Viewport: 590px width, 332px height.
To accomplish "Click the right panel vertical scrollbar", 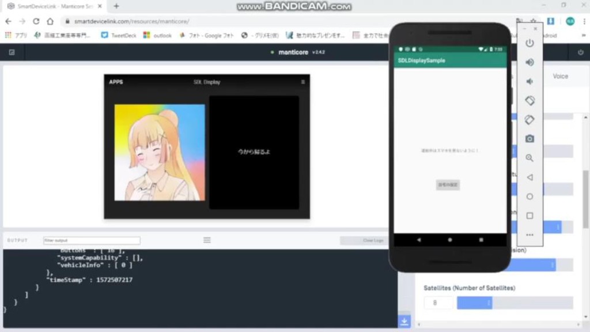I will point(585,199).
